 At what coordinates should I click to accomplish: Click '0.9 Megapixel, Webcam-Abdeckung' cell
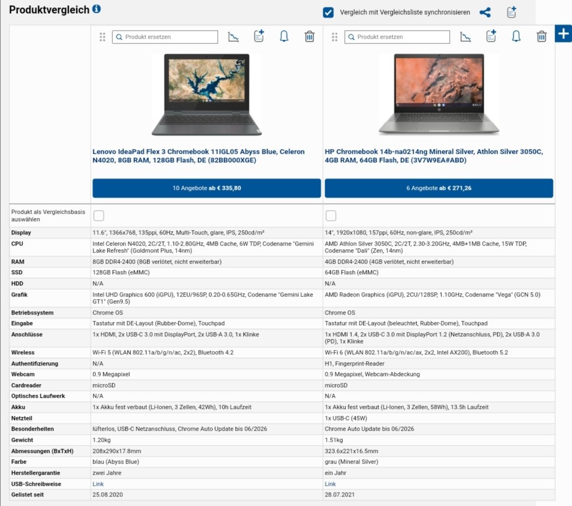(x=372, y=374)
